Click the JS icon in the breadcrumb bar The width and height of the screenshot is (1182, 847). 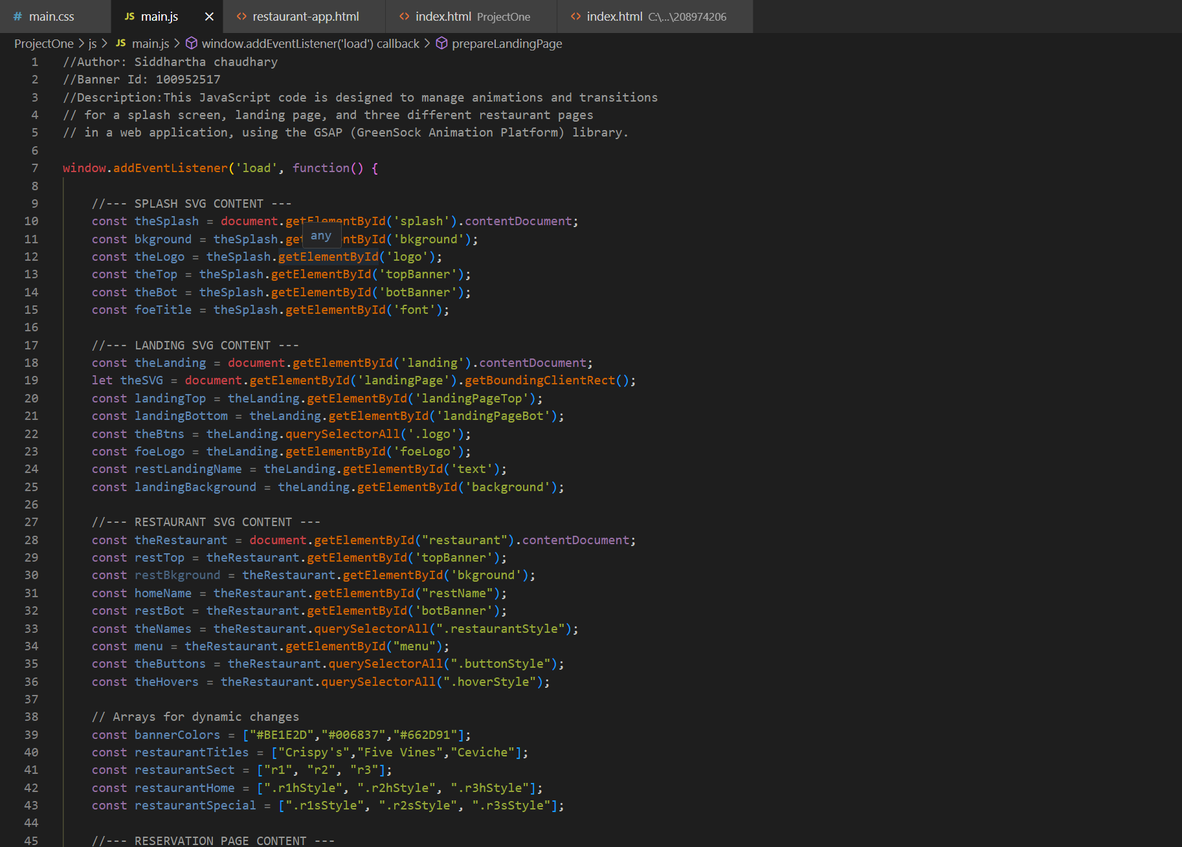[x=121, y=43]
